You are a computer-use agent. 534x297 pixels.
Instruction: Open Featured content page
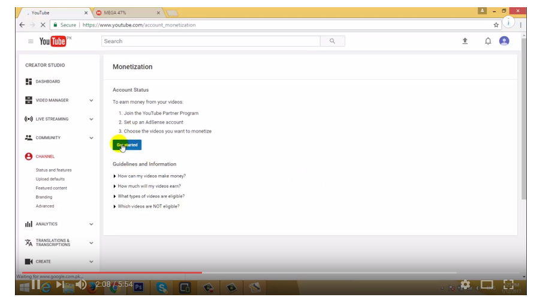point(52,188)
